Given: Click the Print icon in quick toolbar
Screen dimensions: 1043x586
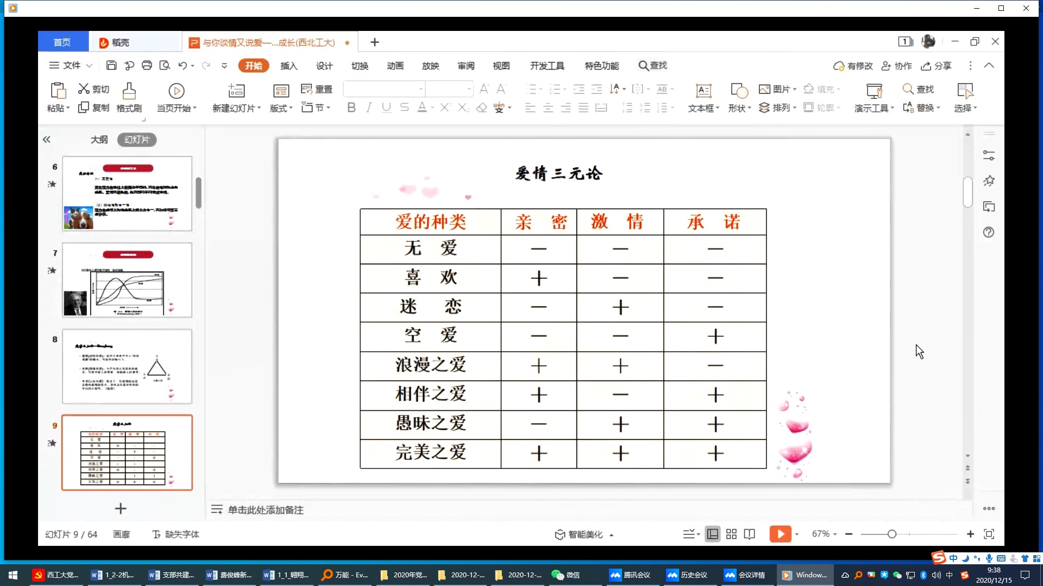Looking at the screenshot, I should [x=147, y=66].
